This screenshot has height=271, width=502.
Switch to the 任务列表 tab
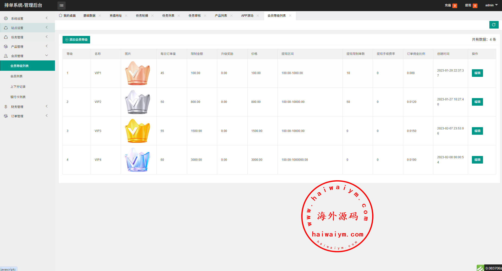(168, 16)
